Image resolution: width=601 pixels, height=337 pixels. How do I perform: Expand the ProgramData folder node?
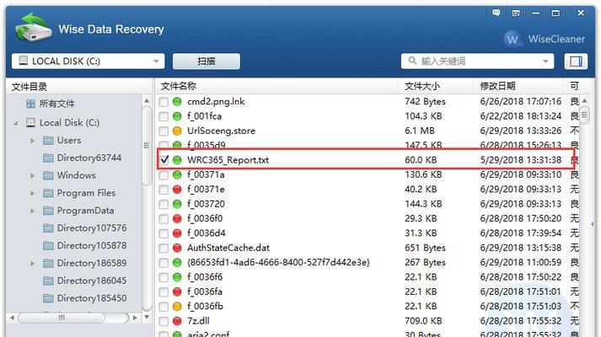[33, 211]
